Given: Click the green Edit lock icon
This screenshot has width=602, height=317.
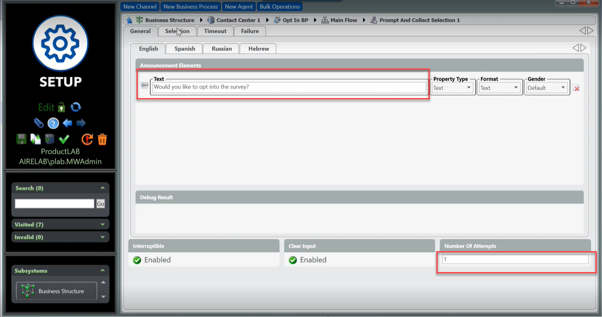Looking at the screenshot, I should [61, 107].
